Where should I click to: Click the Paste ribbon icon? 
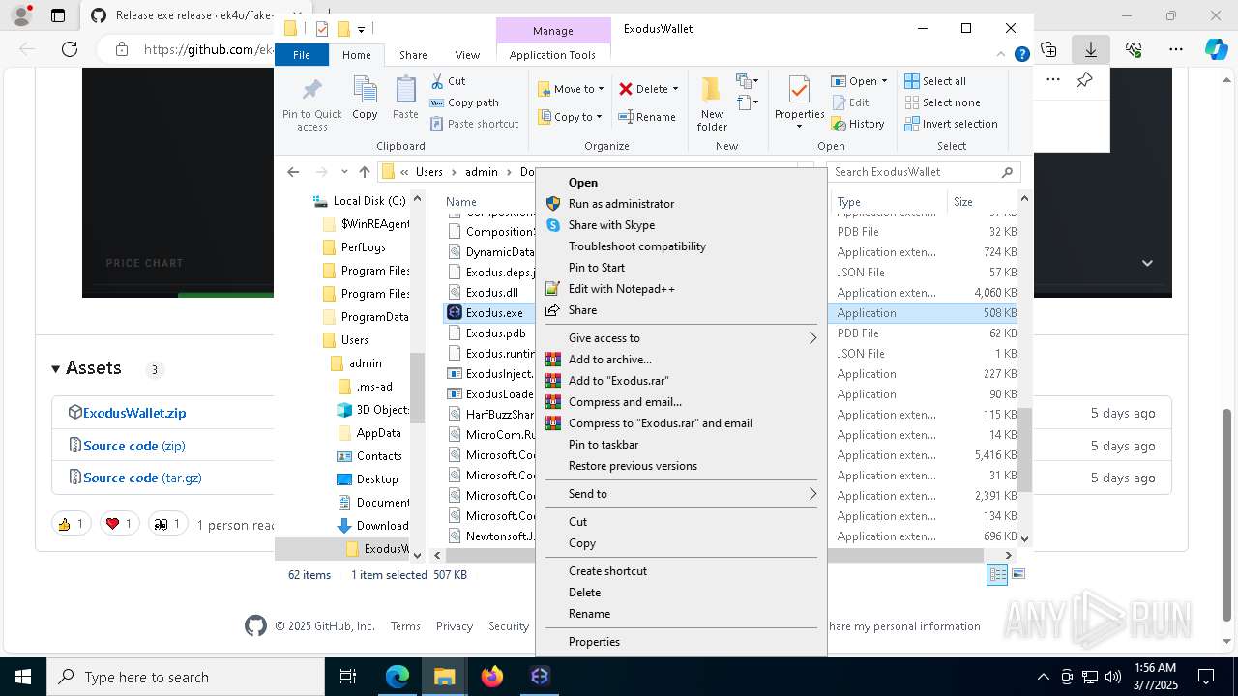pos(405,99)
